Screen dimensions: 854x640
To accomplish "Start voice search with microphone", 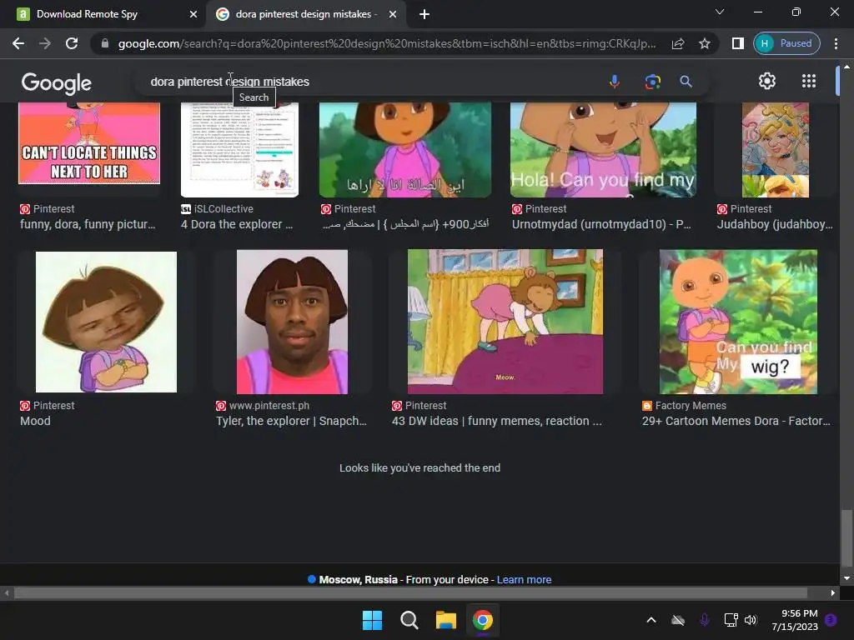I will pos(615,82).
